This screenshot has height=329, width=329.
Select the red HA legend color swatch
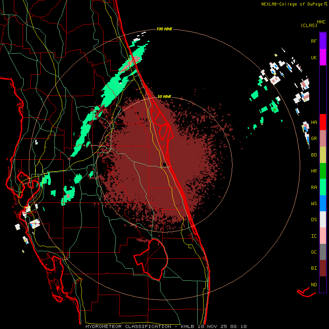coord(323,122)
